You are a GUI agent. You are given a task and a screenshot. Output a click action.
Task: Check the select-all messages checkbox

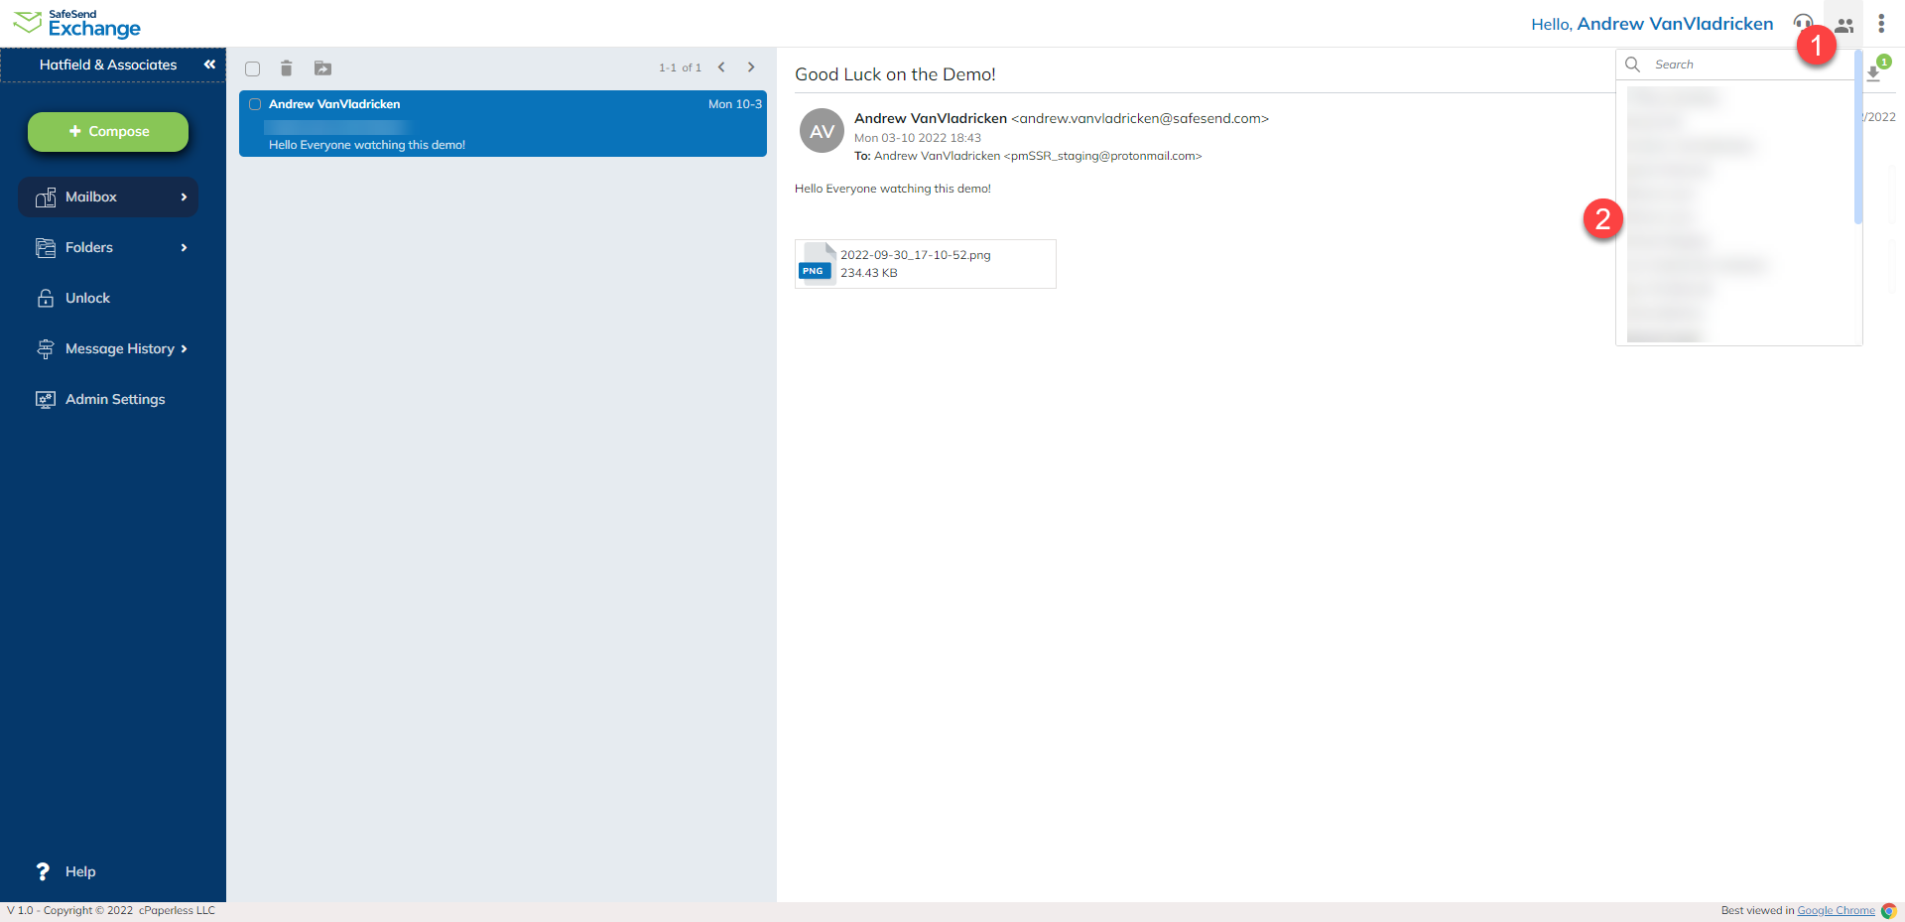pyautogui.click(x=253, y=68)
